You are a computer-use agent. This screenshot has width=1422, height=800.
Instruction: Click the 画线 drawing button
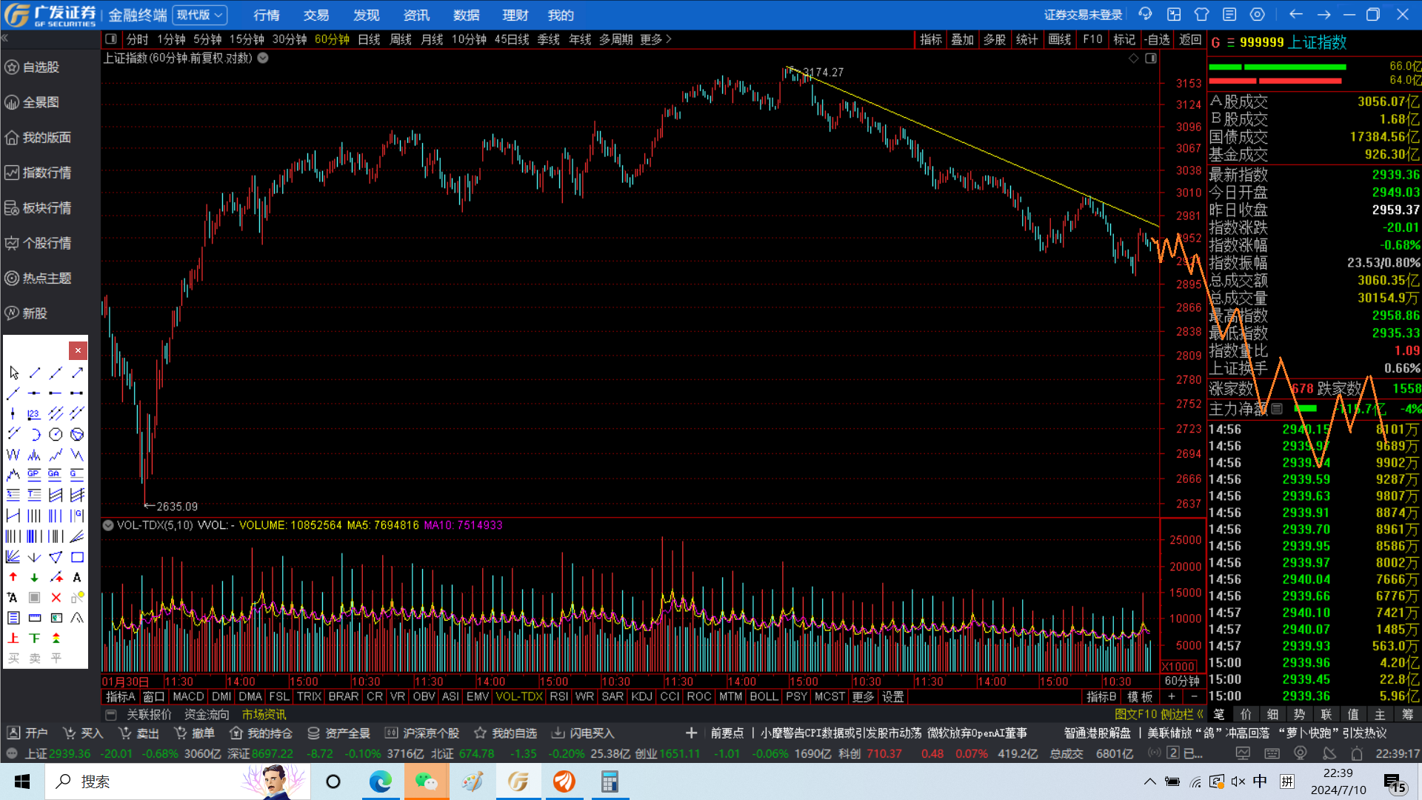click(1060, 39)
